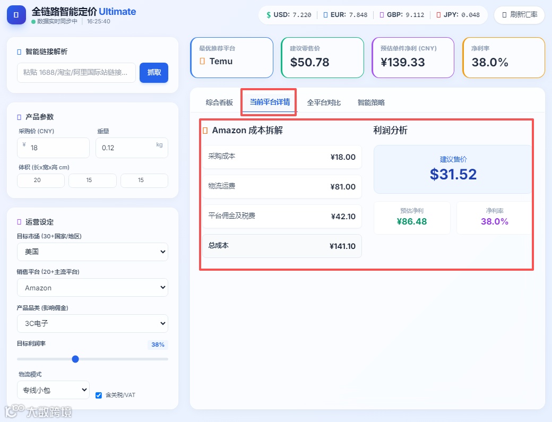Click the USD 7.220 exchange rate
This screenshot has width=552, height=422.
click(x=292, y=15)
